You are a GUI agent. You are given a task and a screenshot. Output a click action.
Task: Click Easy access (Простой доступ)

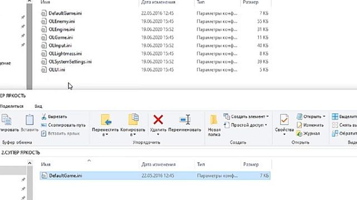tap(245, 125)
